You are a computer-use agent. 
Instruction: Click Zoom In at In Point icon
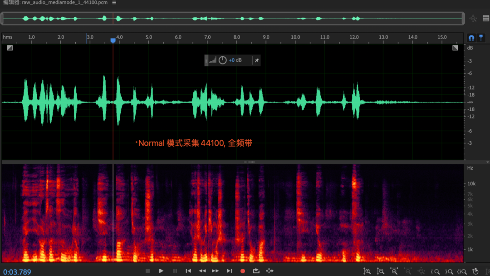[x=435, y=271]
